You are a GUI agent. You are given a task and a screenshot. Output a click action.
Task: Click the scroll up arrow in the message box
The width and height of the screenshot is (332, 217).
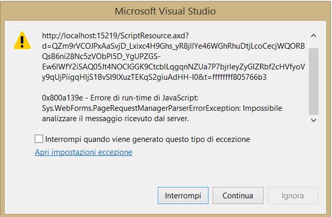(x=313, y=36)
